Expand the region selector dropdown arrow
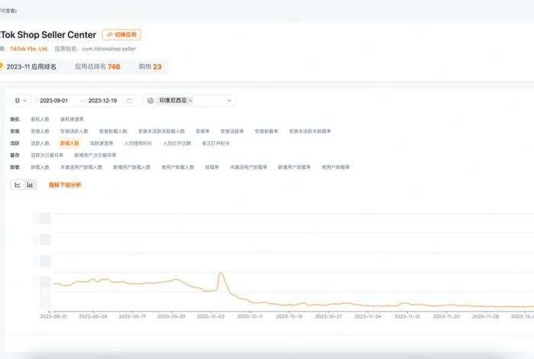Image resolution: width=534 pixels, height=359 pixels. point(229,101)
